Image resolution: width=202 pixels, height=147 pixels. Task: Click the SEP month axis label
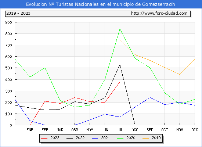[x=150, y=130]
